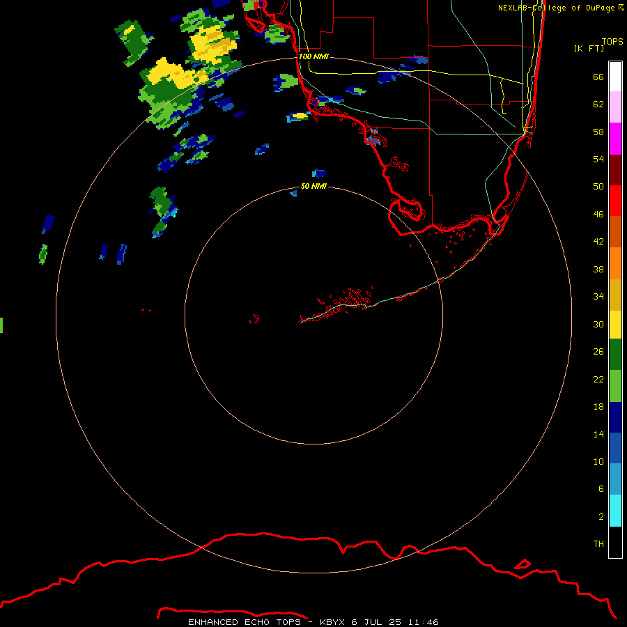Click the '[K FT]' units label
Image resolution: width=627 pixels, height=627 pixels.
[x=589, y=48]
